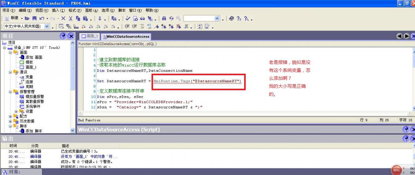Open the 中文(中华人民共和国) language dropdown
This screenshot has height=175, width=415.
[x=47, y=26]
